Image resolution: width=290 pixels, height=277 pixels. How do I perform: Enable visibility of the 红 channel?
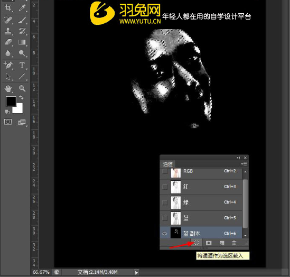coord(165,187)
